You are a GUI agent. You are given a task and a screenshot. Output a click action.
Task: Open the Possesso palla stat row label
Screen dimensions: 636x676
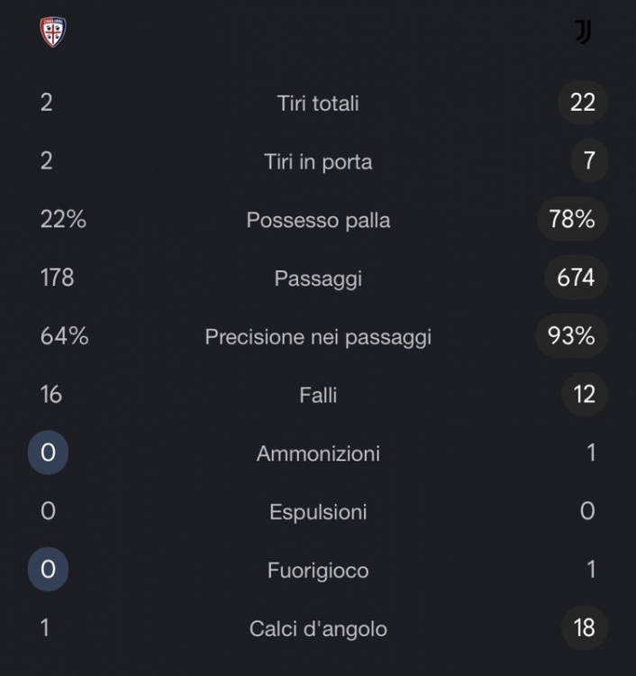coord(318,220)
